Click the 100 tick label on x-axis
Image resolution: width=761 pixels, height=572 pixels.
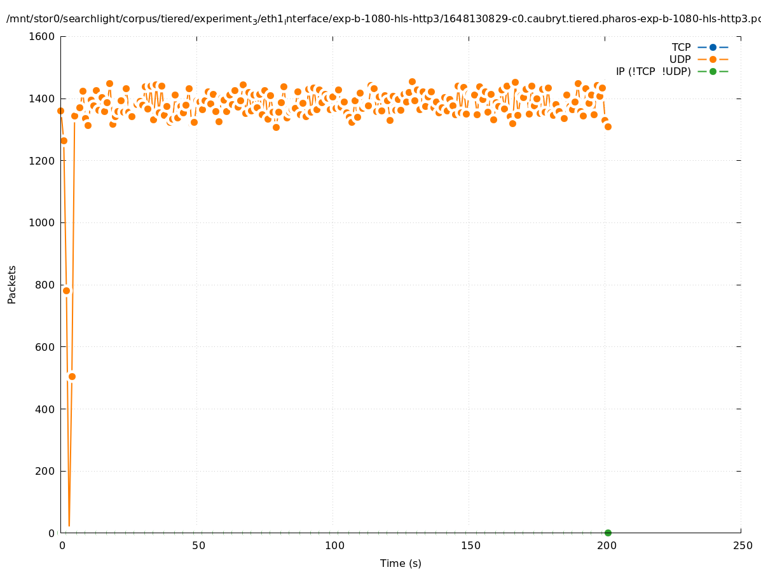click(x=334, y=545)
